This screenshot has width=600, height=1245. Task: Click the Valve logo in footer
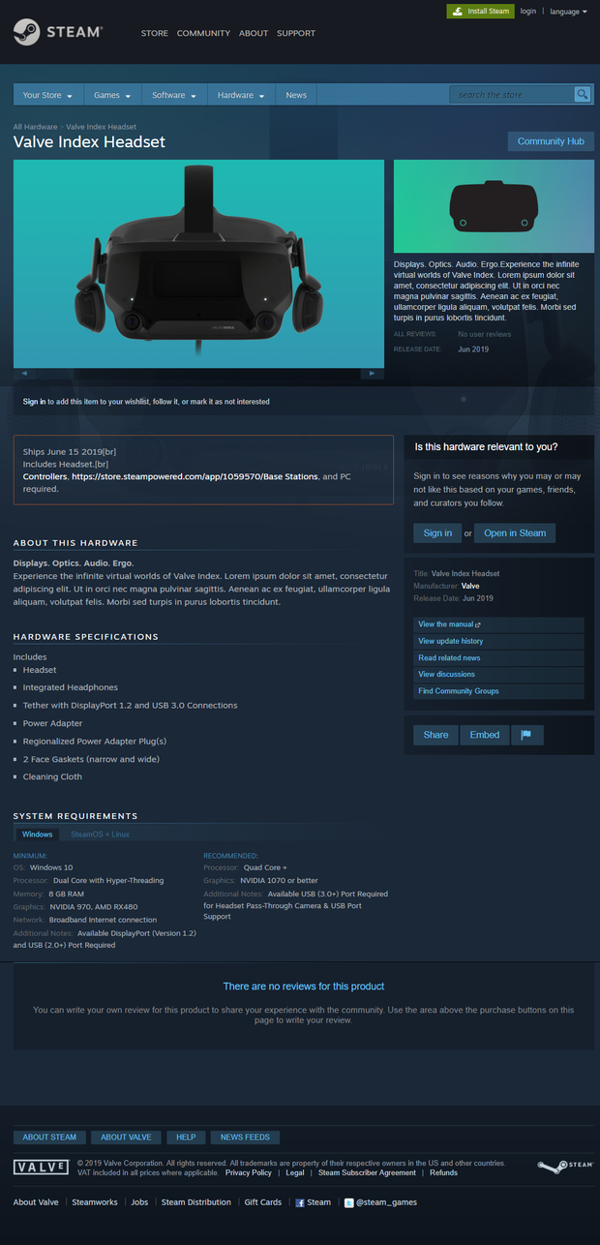(x=41, y=1168)
